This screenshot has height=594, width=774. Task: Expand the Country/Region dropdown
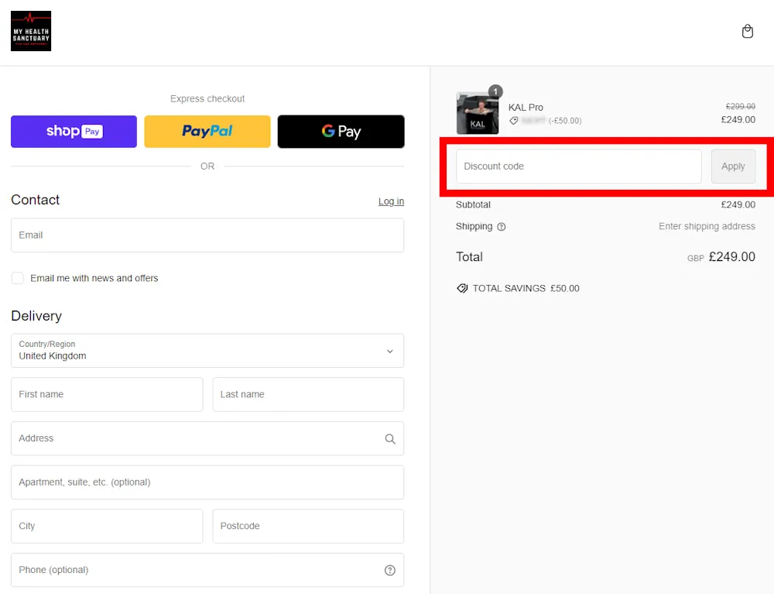pos(207,351)
